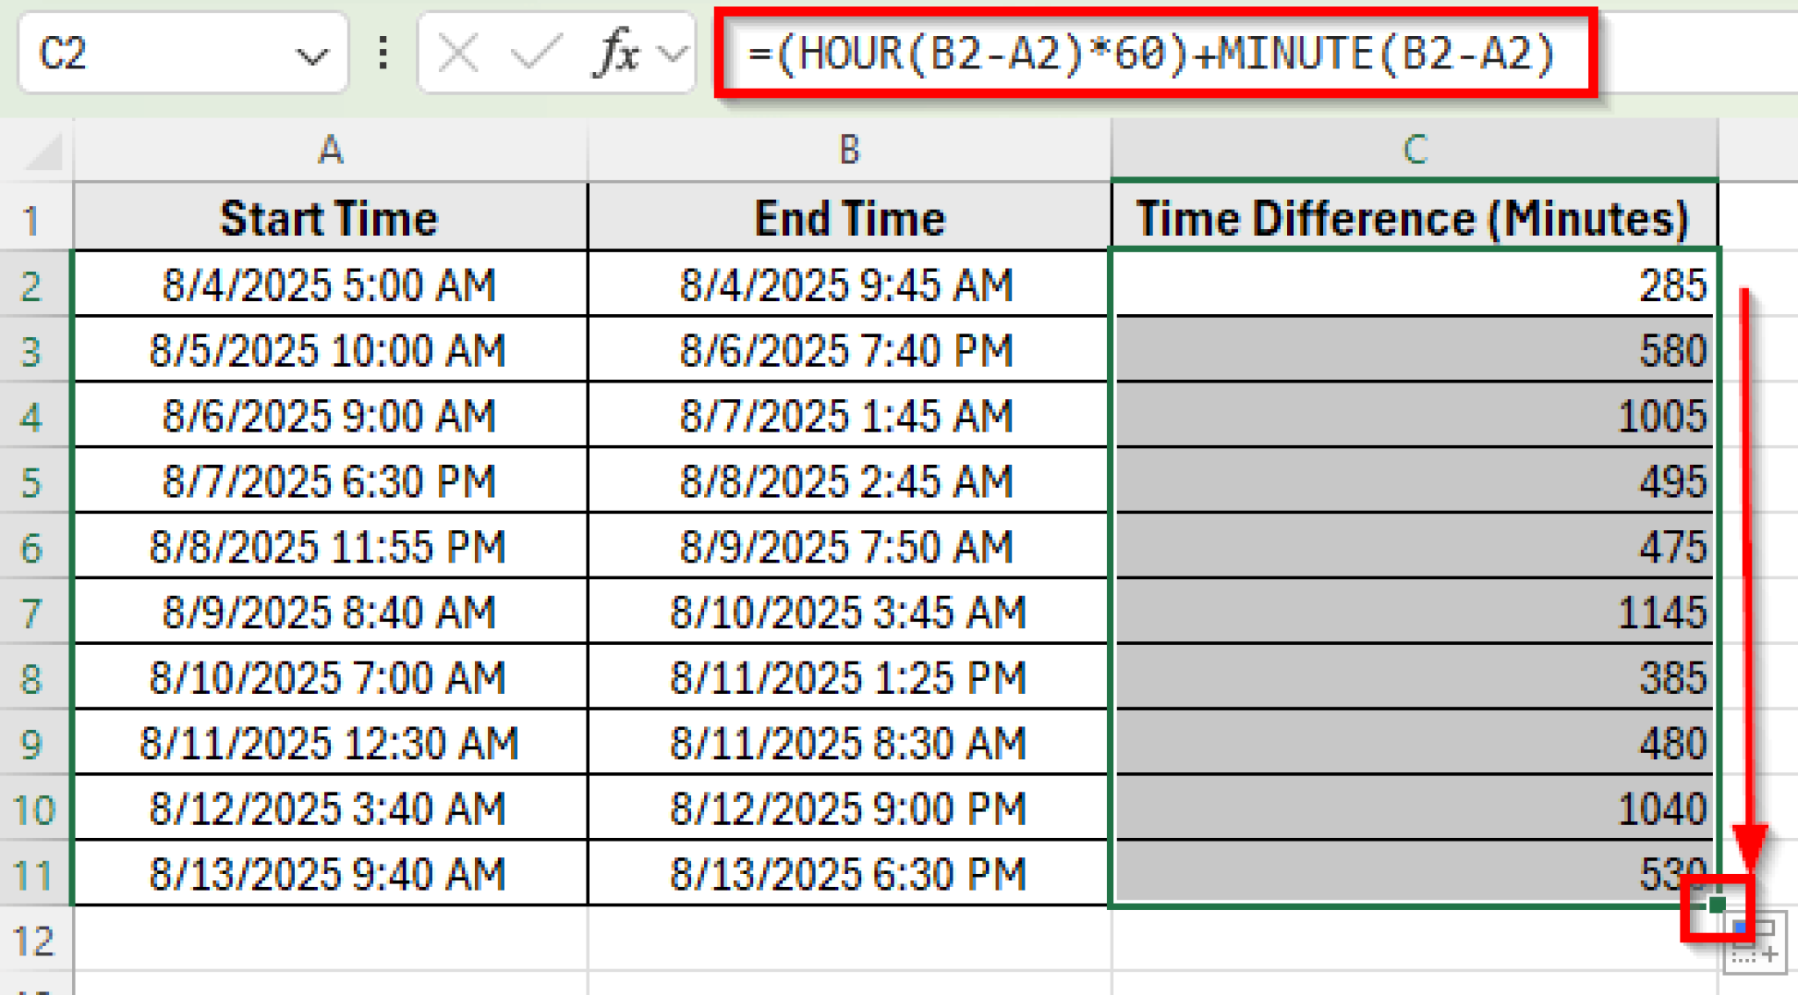Screen dimensions: 1798x995
Task: Click the three-dot name box resize handle
Action: pyautogui.click(x=383, y=54)
